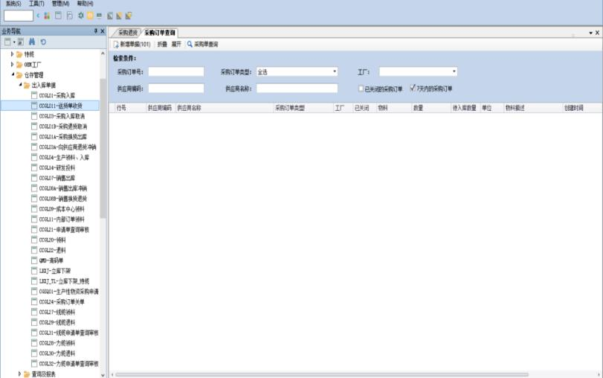The height and width of the screenshot is (378, 603).
Task: Click 新增单据(101) new document icon
Action: 116,44
